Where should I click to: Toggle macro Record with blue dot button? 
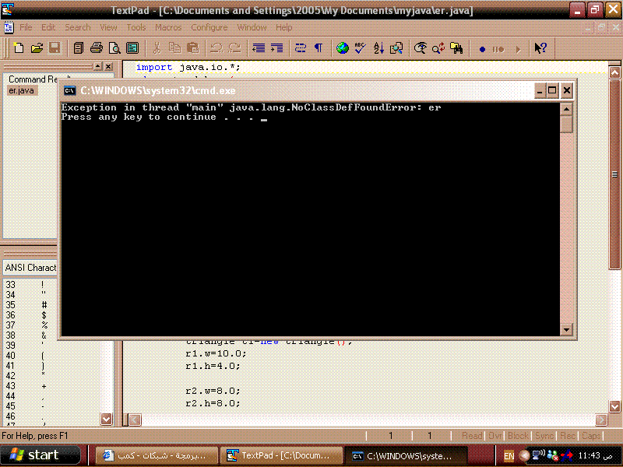(482, 49)
